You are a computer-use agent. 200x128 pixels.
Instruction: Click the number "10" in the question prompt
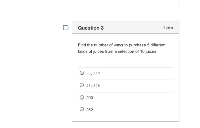coord(143,51)
